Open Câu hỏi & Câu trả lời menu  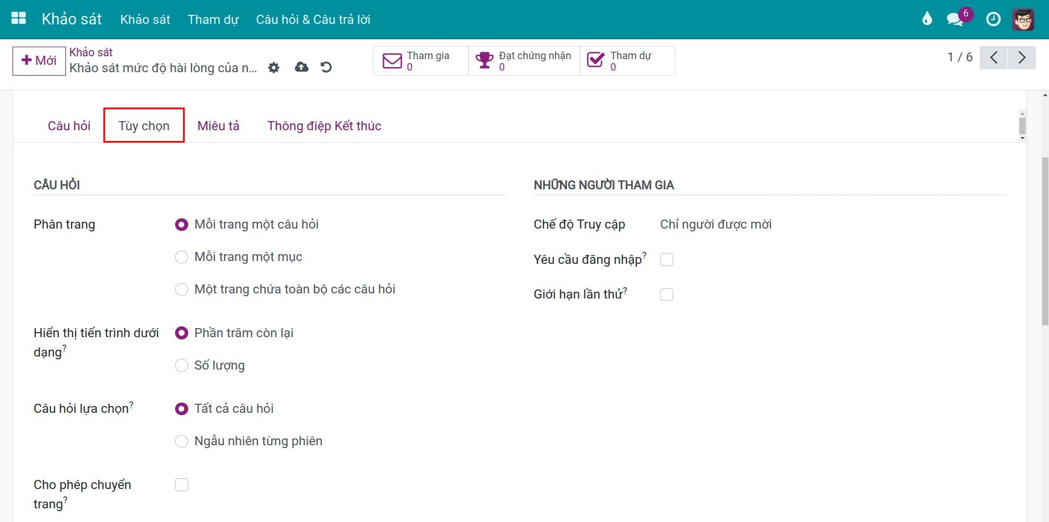click(313, 19)
